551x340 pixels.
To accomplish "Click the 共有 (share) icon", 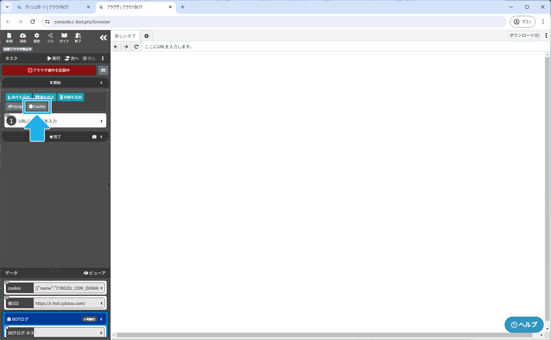I will point(51,38).
